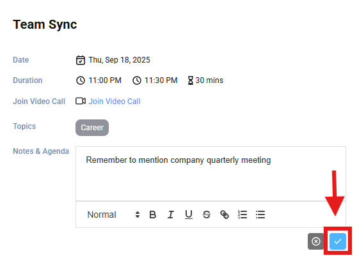Click the video camera icon
The height and width of the screenshot is (272, 357).
81,101
